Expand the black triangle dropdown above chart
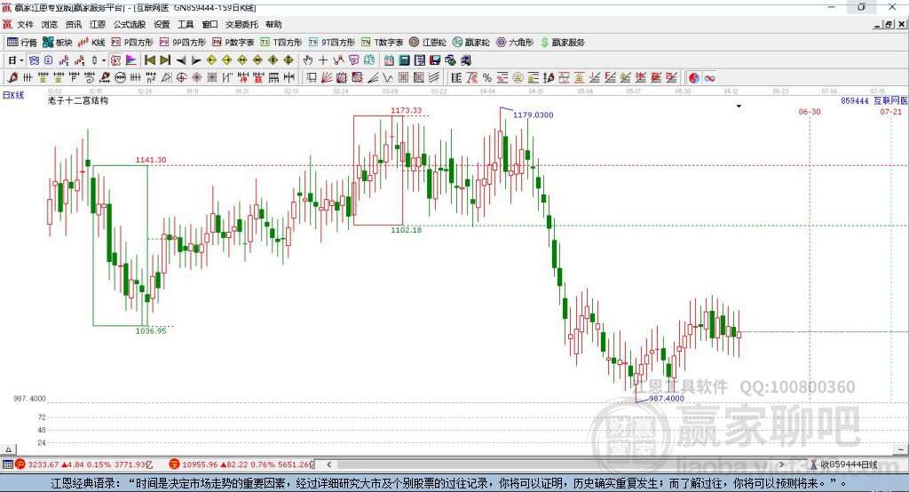 (x=739, y=106)
